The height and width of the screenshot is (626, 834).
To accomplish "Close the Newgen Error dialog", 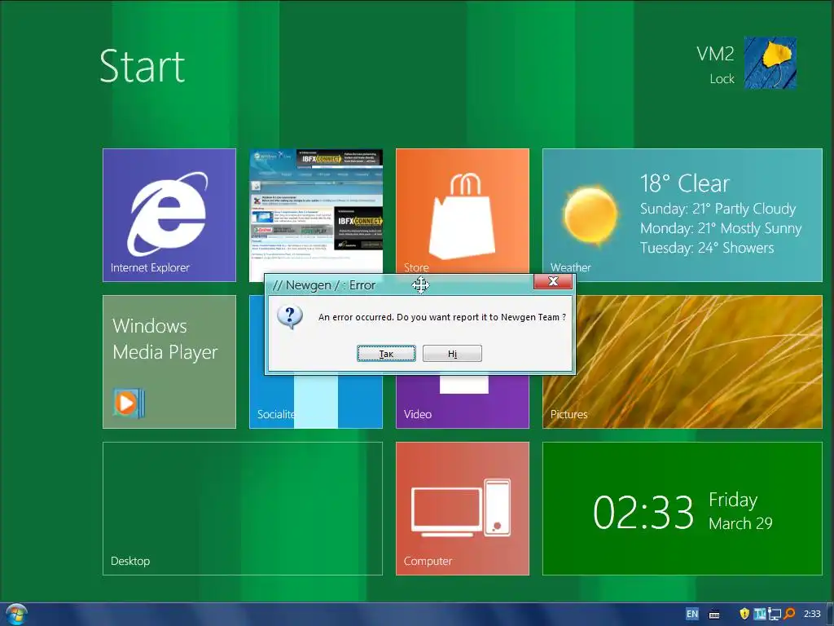I will click(553, 281).
